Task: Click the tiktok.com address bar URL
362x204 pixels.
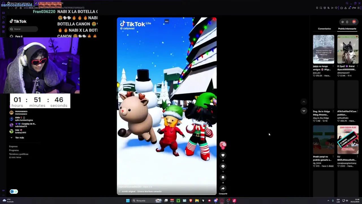Action: [54, 8]
